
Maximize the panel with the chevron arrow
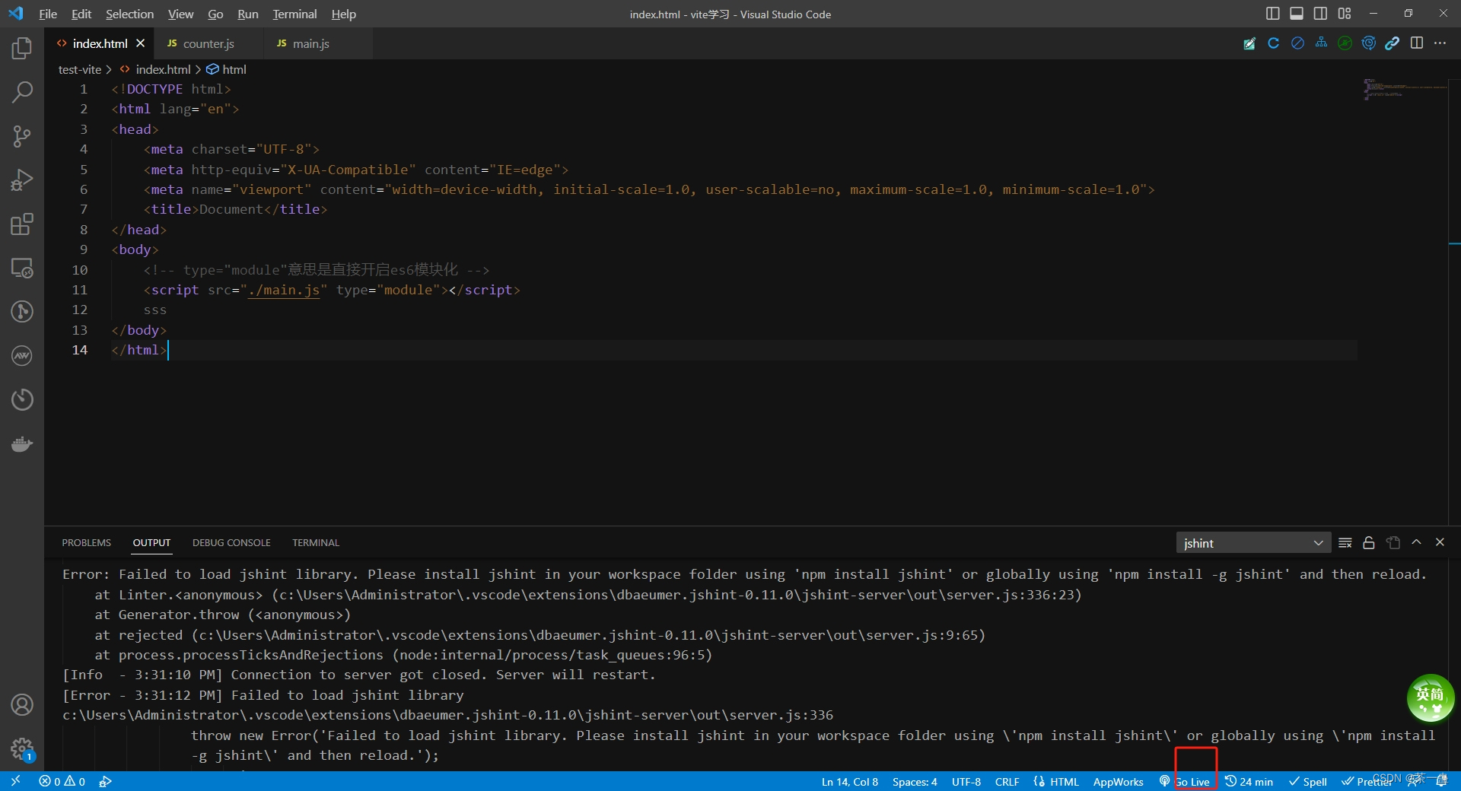1416,542
